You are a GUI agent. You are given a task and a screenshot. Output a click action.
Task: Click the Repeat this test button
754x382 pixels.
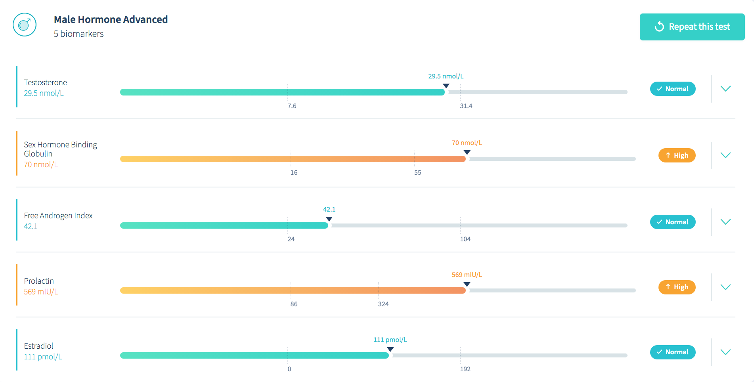[x=692, y=27]
